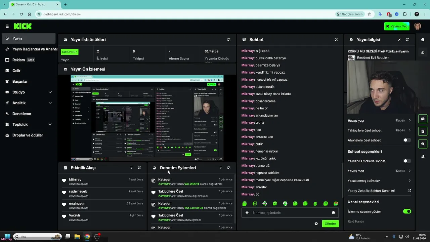Expand the Sohbet panel to fullscreen
Screen dimensions: 430x242
pyautogui.click(x=336, y=40)
